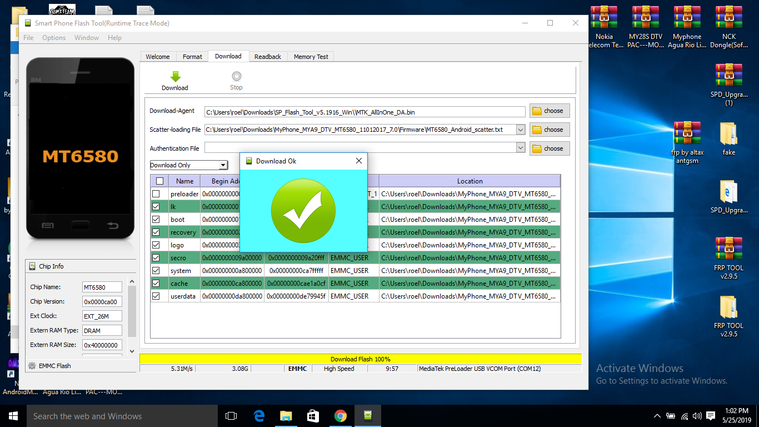This screenshot has height=427, width=759.
Task: Switch to the Welcome tab
Action: coord(158,57)
